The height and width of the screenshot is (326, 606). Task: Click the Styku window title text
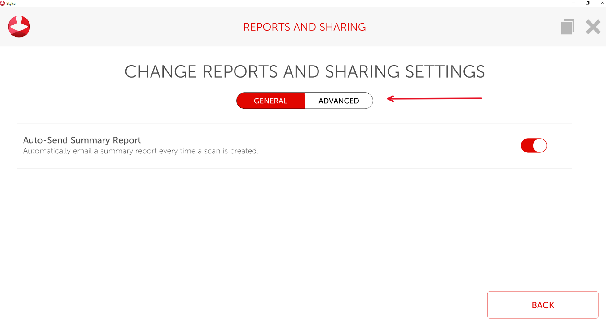click(x=11, y=3)
